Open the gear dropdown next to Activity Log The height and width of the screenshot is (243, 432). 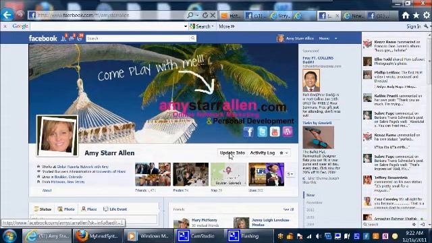click(x=283, y=153)
